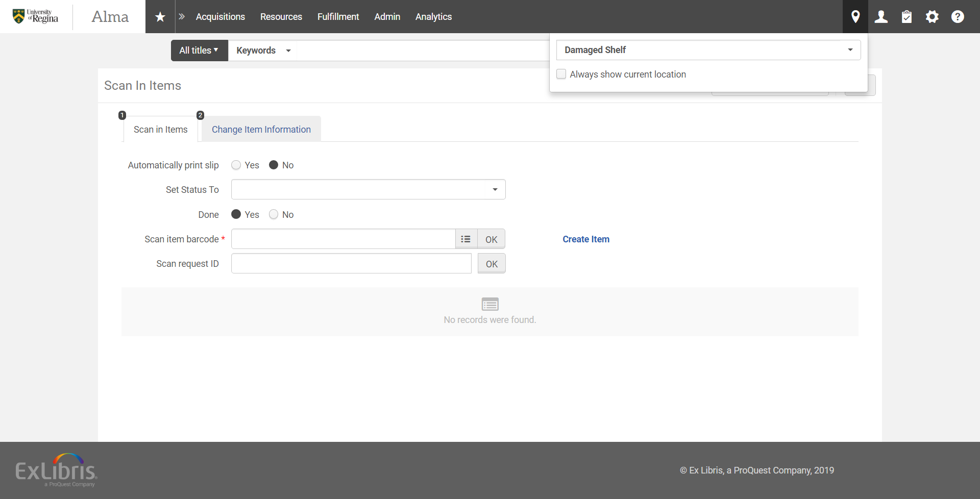Select the Scan in Items tab

(160, 130)
